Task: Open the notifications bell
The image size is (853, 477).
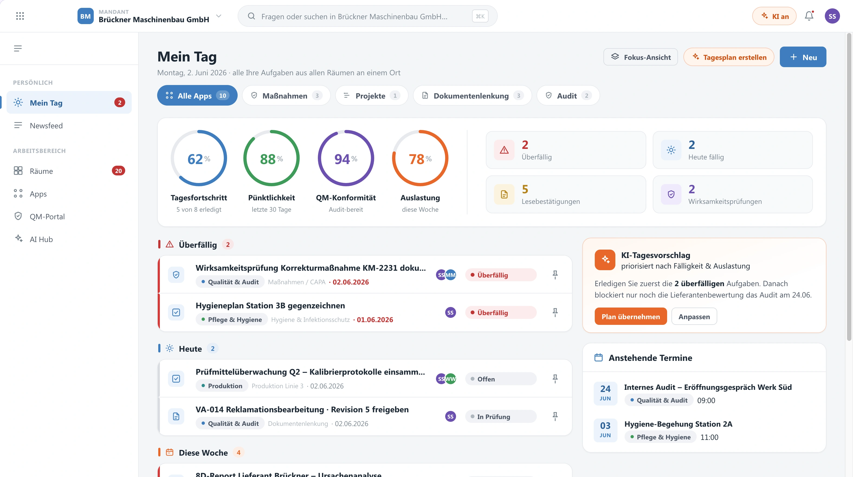Action: [x=809, y=16]
